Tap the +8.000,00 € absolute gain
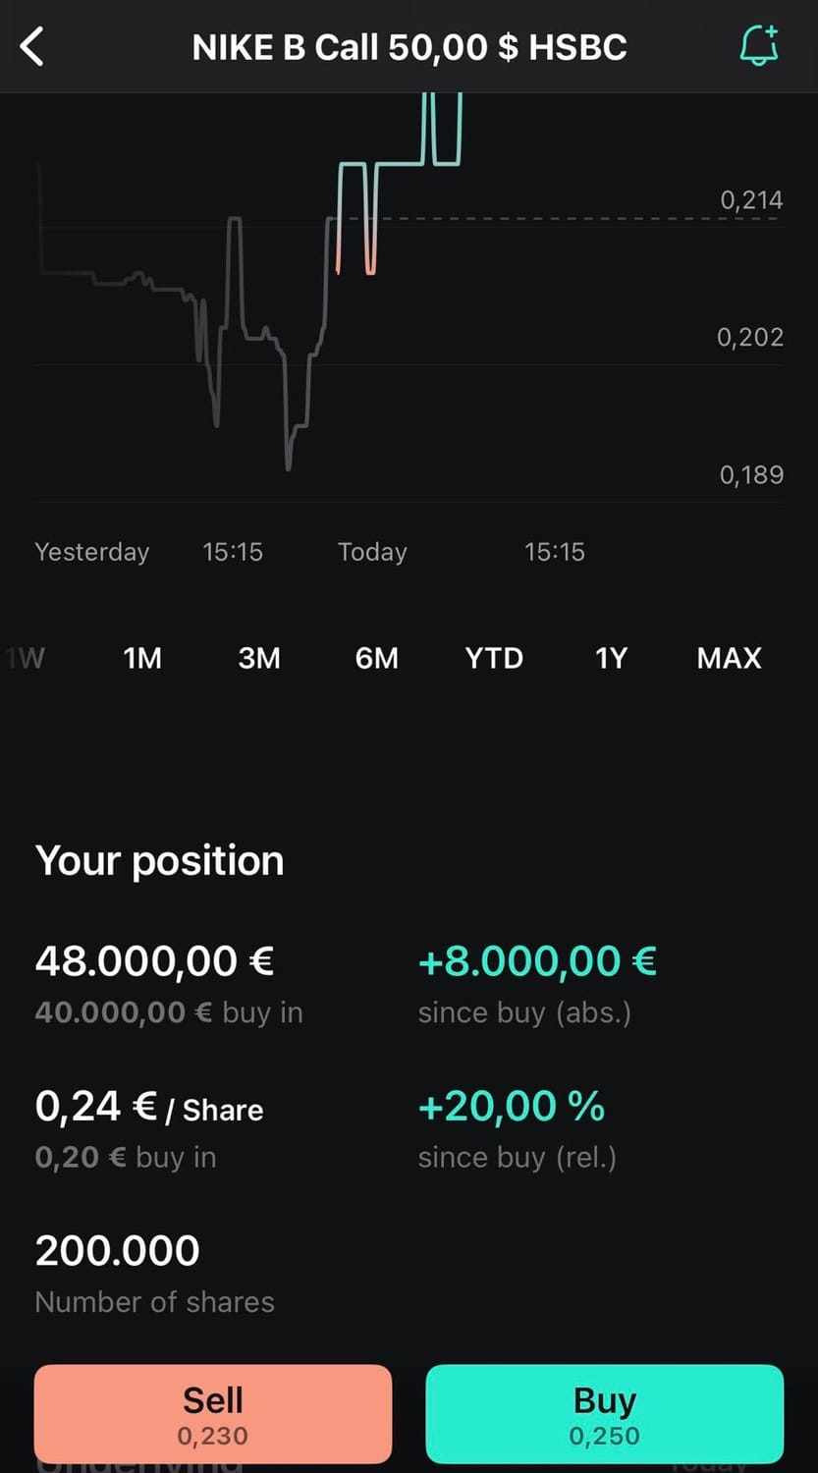This screenshot has width=818, height=1473. [x=537, y=961]
